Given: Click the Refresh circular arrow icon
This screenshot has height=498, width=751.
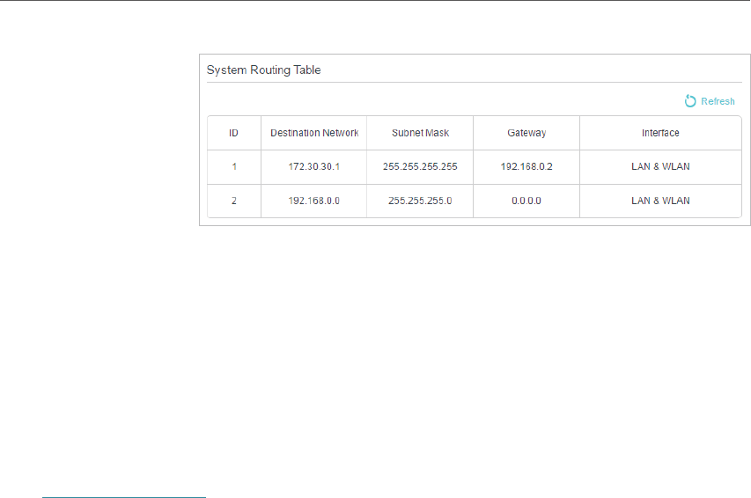Looking at the screenshot, I should tap(689, 101).
